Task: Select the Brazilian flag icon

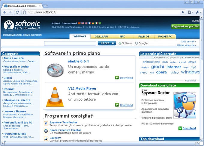Action: (x=100, y=23)
